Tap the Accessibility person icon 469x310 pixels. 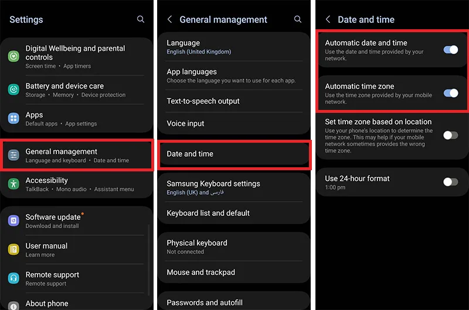[x=13, y=184]
